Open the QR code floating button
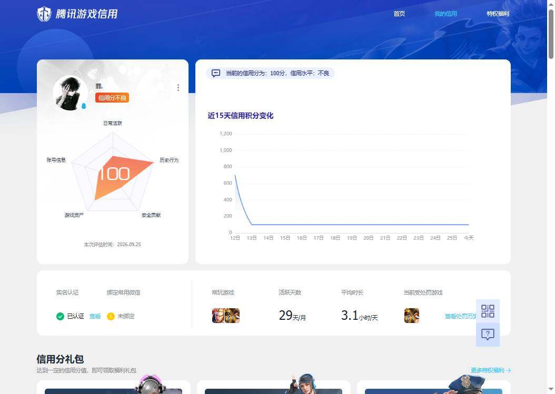 pyautogui.click(x=488, y=311)
